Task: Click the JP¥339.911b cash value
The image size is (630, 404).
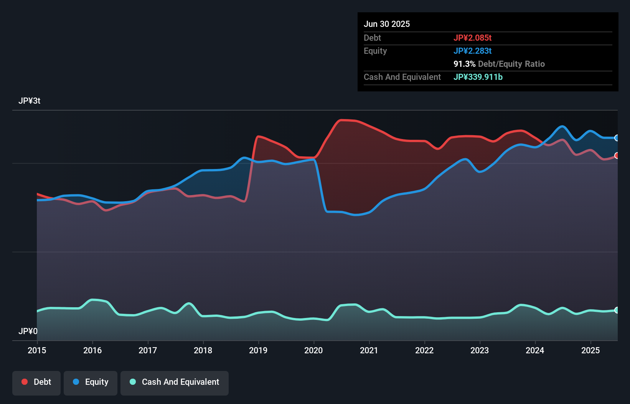Action: click(x=478, y=77)
